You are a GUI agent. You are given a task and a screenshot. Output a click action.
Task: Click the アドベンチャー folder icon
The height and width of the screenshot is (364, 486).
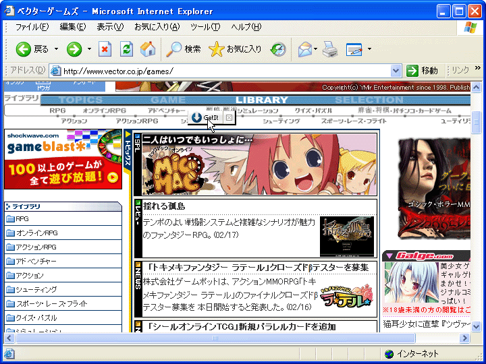[11, 262]
